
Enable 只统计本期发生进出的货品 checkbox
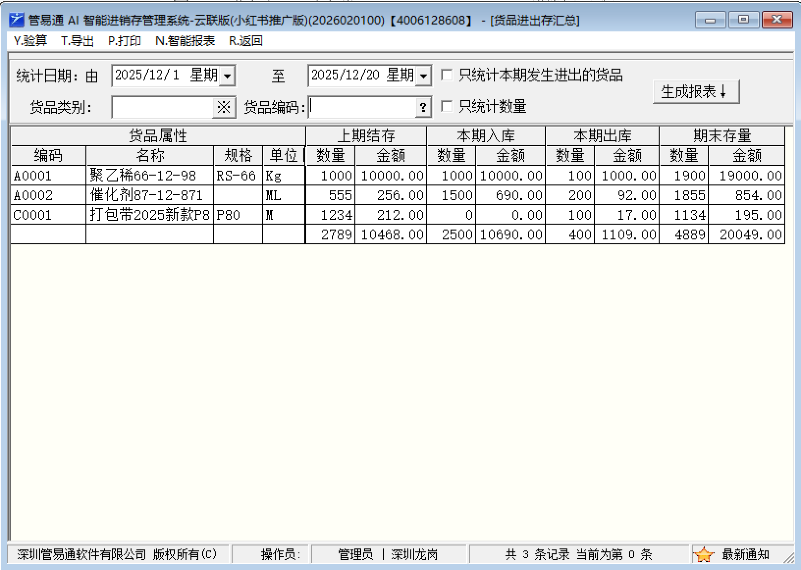pos(447,75)
